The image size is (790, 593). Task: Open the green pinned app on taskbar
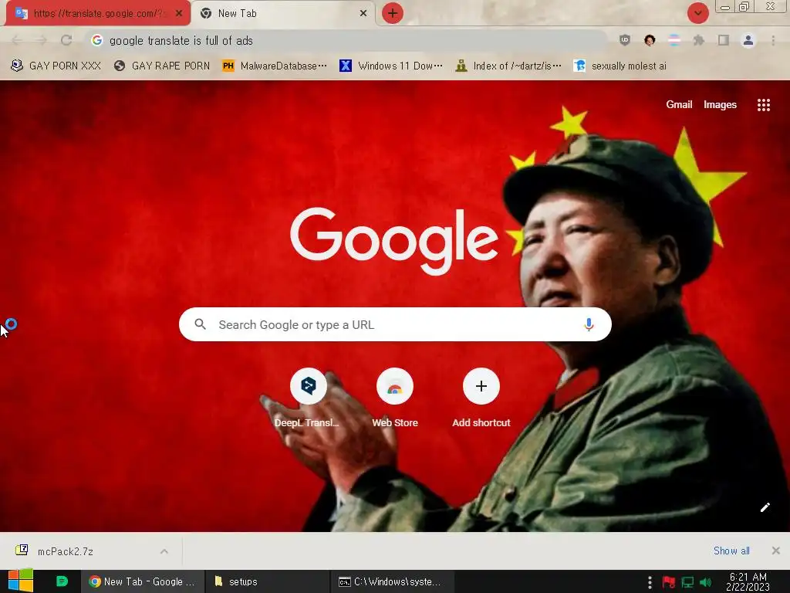pyautogui.click(x=62, y=581)
